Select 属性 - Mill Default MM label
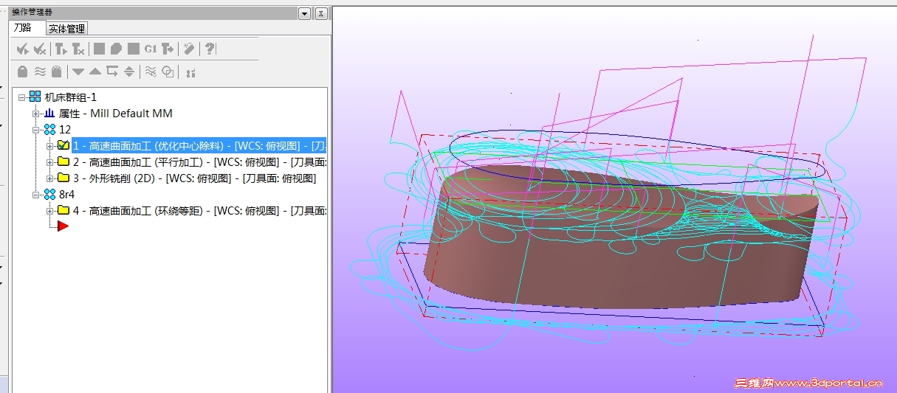This screenshot has width=897, height=393. pos(116,114)
